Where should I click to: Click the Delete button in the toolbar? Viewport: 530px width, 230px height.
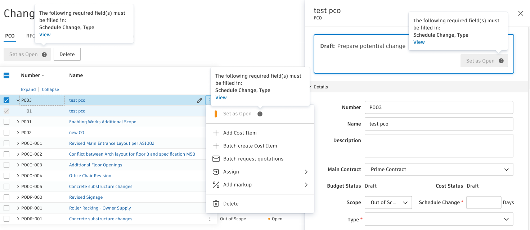pos(67,55)
